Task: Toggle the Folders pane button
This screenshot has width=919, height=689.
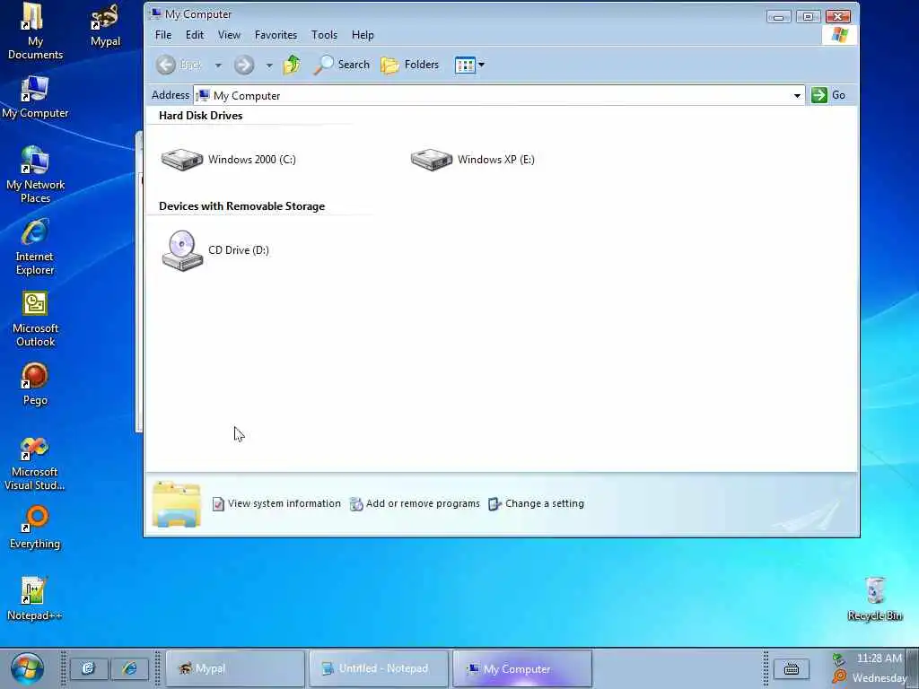Action: [409, 65]
